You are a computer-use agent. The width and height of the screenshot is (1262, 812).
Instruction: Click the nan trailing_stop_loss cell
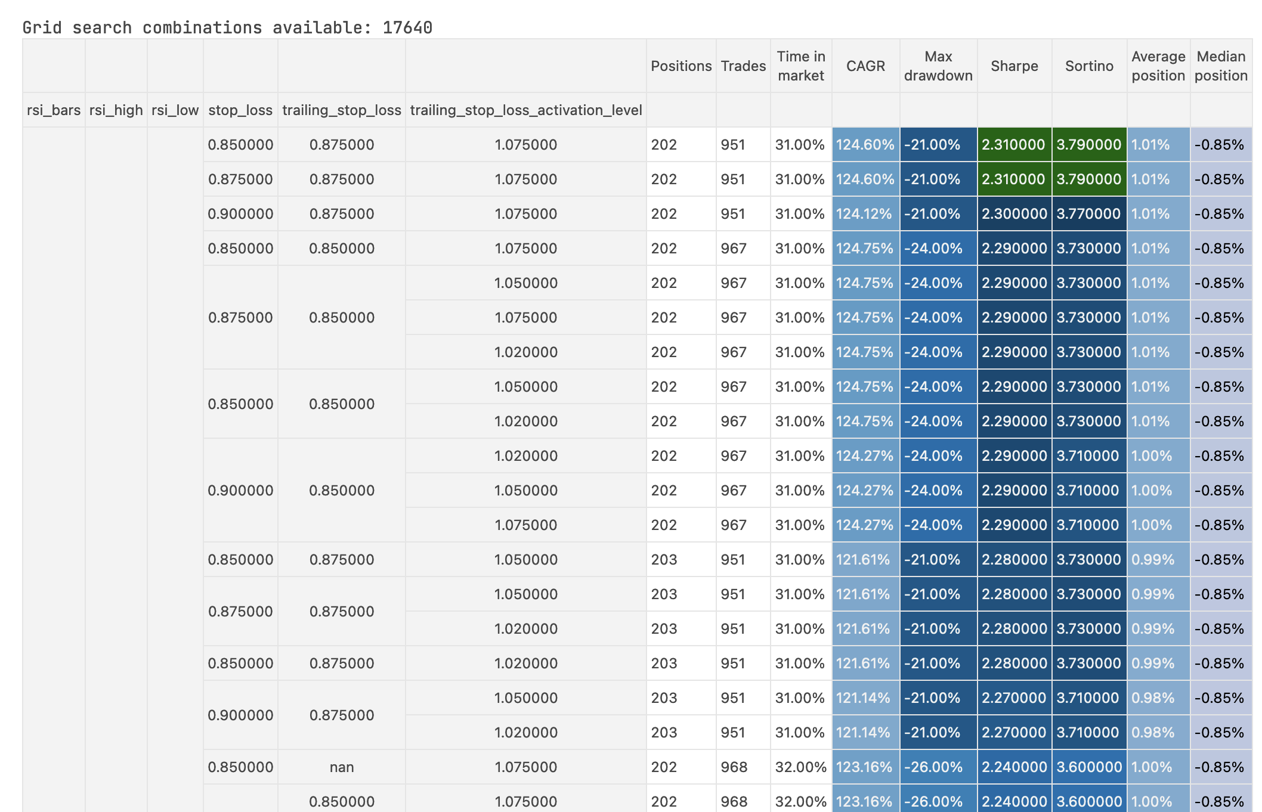tap(342, 767)
